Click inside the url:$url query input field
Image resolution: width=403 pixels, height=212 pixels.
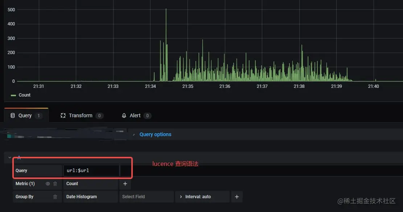[91, 170]
